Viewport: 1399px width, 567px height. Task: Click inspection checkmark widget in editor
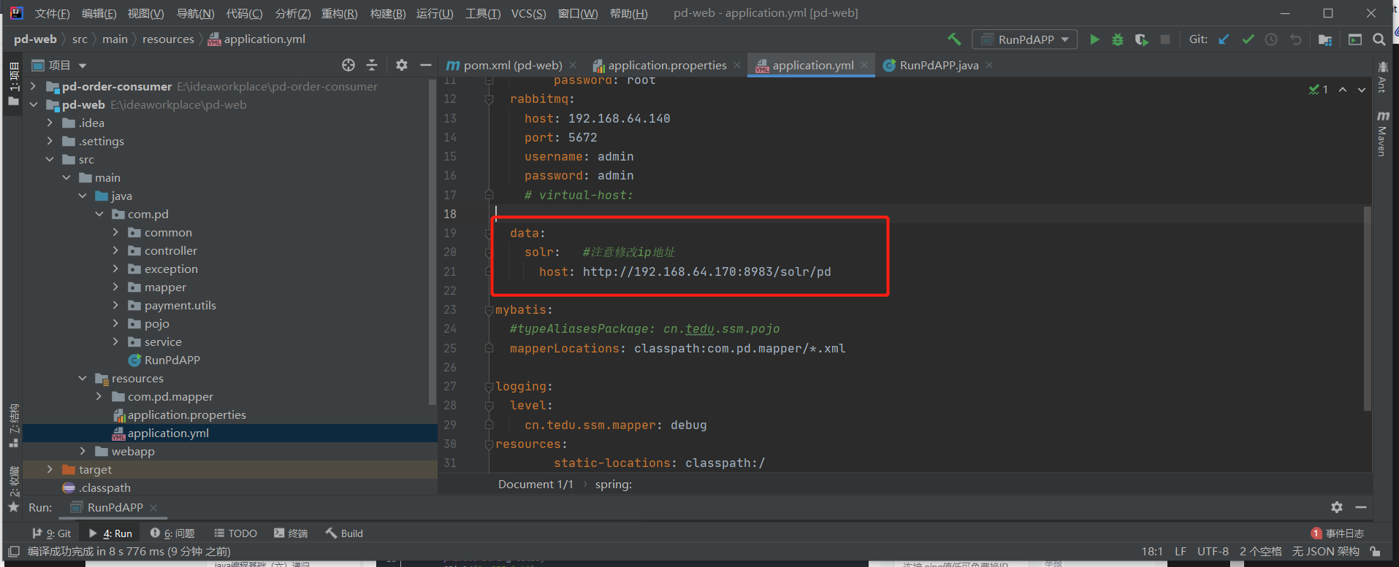[1318, 90]
